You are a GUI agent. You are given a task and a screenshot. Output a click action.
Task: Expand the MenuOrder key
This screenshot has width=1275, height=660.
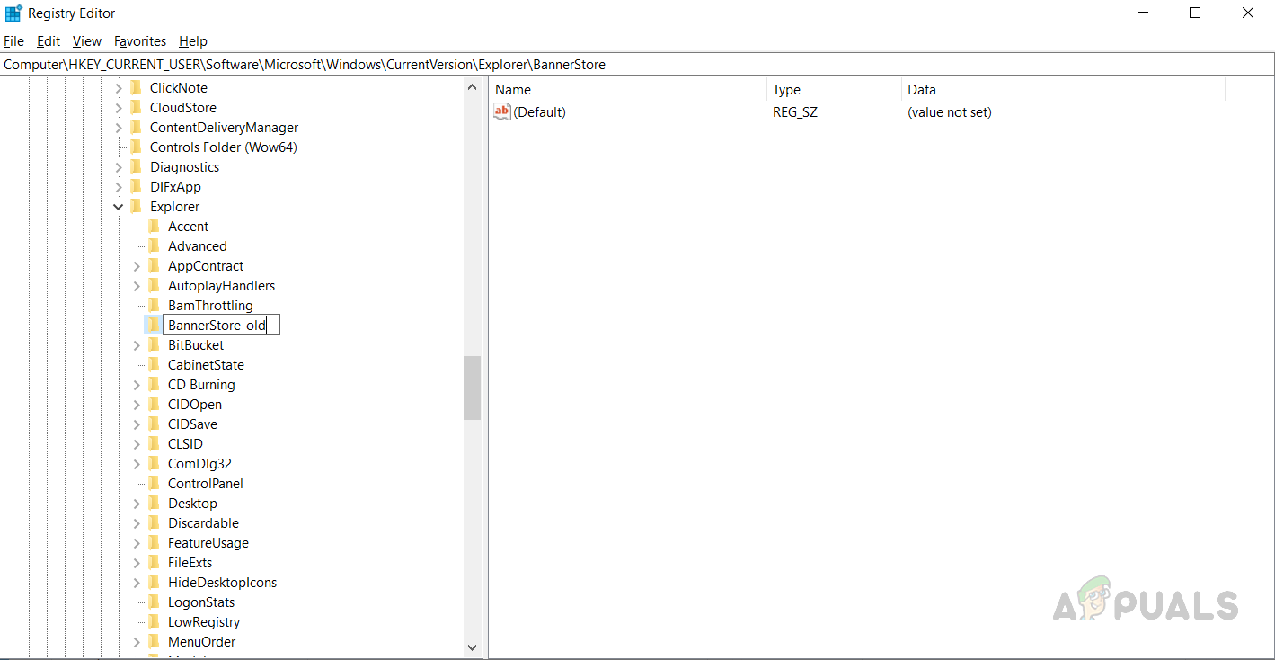tap(137, 642)
